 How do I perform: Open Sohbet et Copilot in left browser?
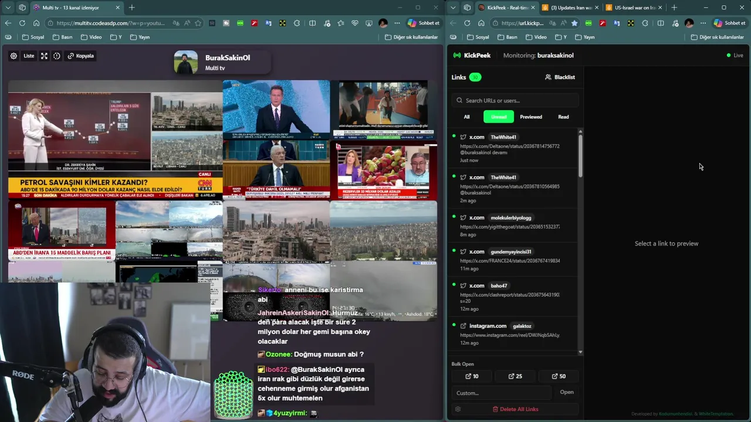423,23
